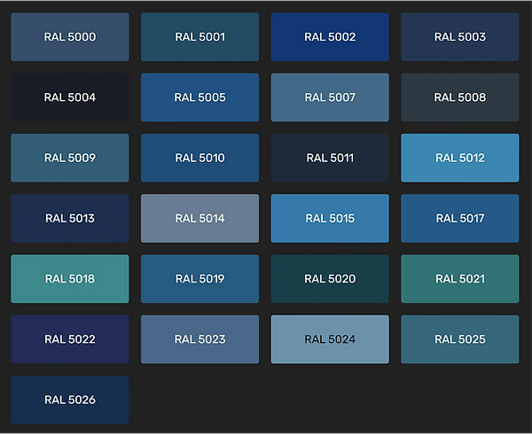The height and width of the screenshot is (434, 532).
Task: Click the RAL 5010 swatch
Action: pyautogui.click(x=199, y=158)
